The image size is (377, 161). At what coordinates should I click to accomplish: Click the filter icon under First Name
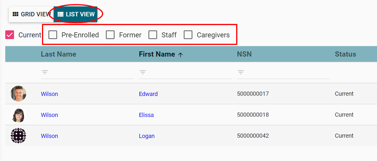(143, 72)
